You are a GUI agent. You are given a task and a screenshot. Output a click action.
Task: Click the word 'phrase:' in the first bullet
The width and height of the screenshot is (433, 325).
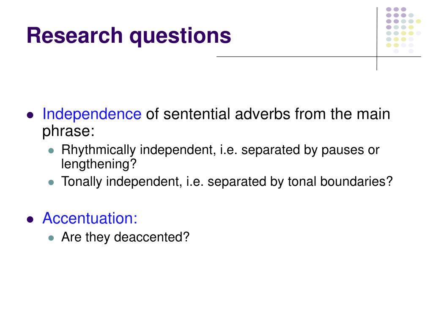[68, 131]
